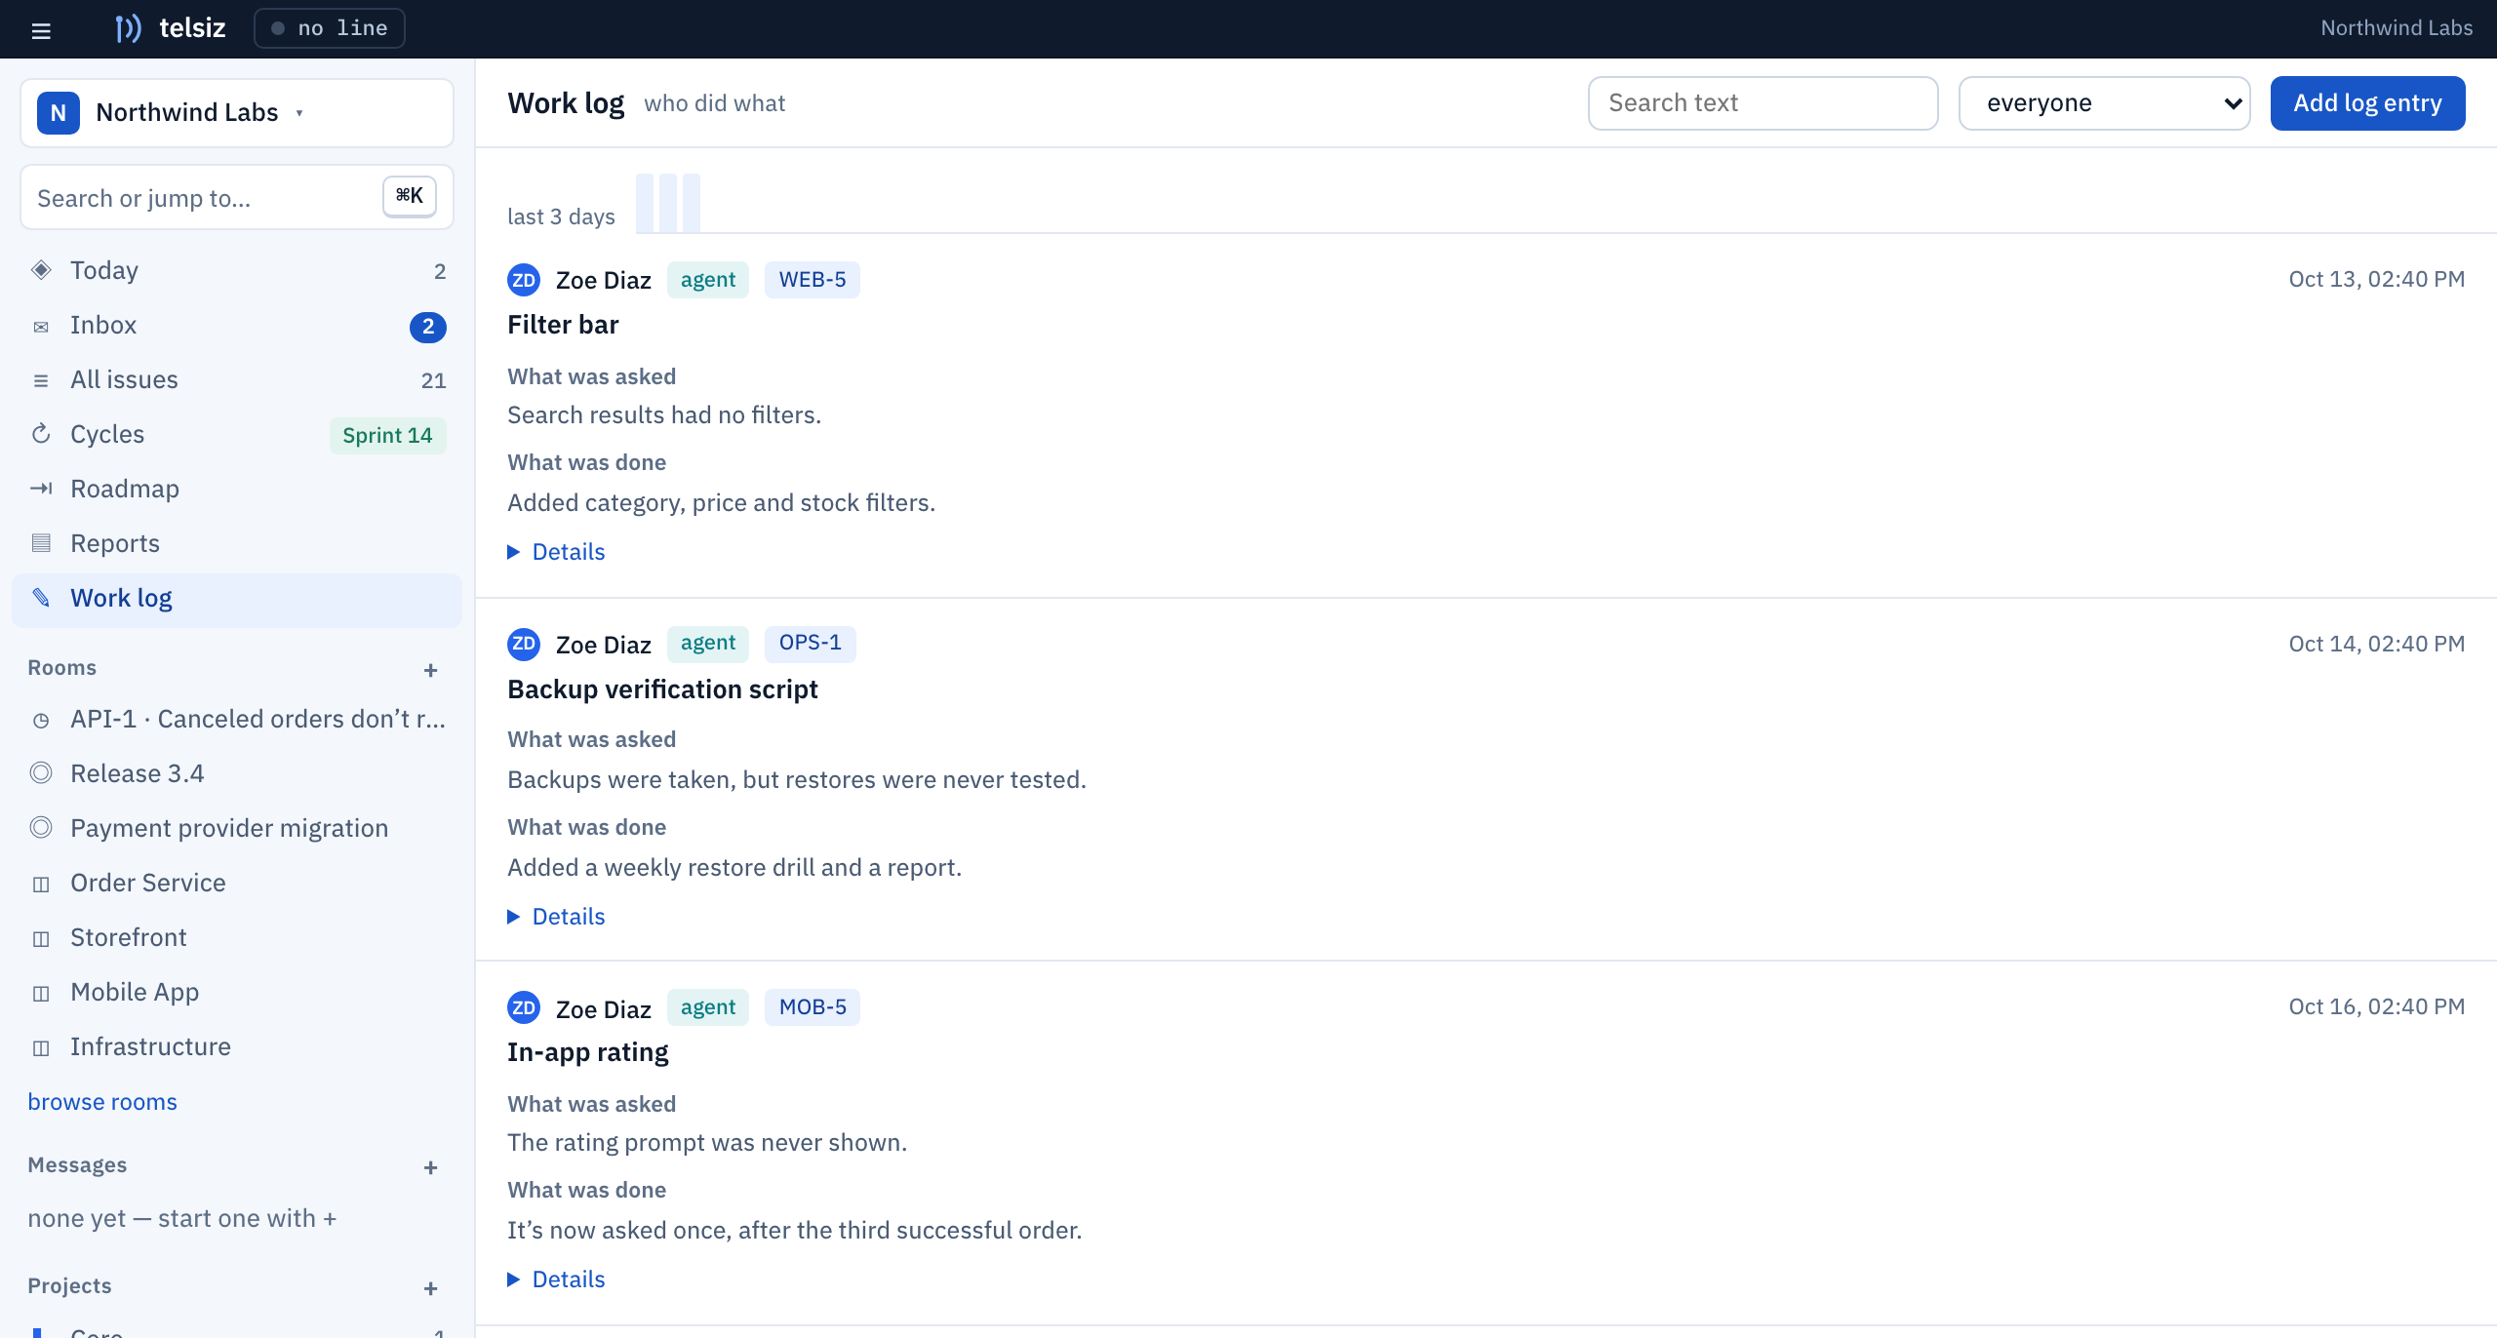Click the Work log pencil icon
Image resolution: width=2497 pixels, height=1338 pixels.
click(x=41, y=598)
